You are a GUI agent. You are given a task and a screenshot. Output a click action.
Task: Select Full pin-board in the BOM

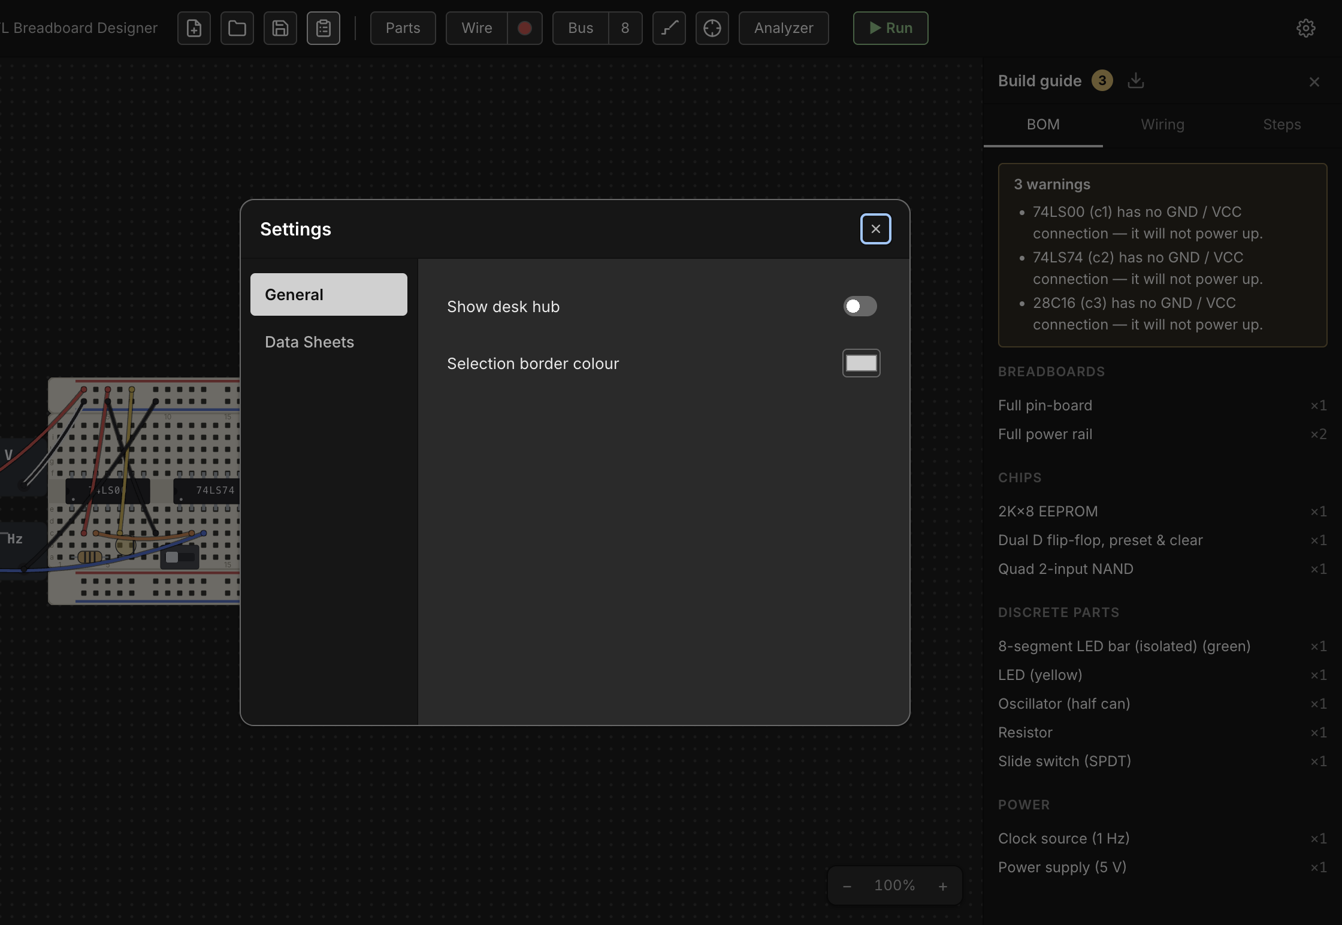pyautogui.click(x=1162, y=406)
